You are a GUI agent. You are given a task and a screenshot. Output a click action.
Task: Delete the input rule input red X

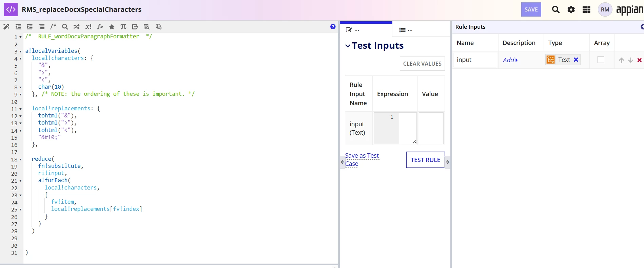point(640,60)
